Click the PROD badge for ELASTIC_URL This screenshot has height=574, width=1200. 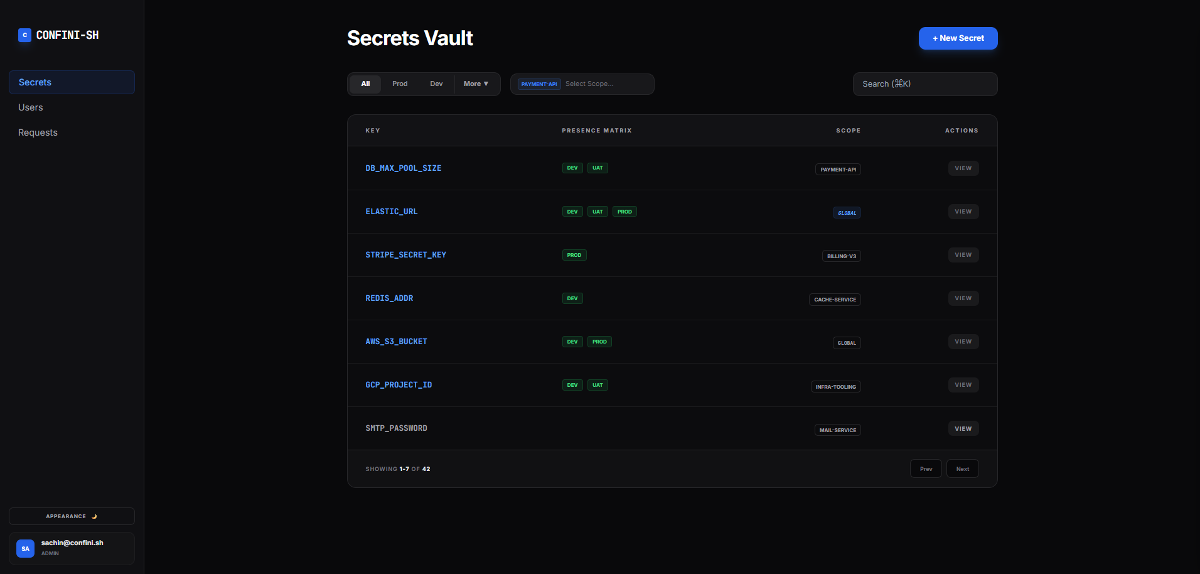[x=624, y=212]
